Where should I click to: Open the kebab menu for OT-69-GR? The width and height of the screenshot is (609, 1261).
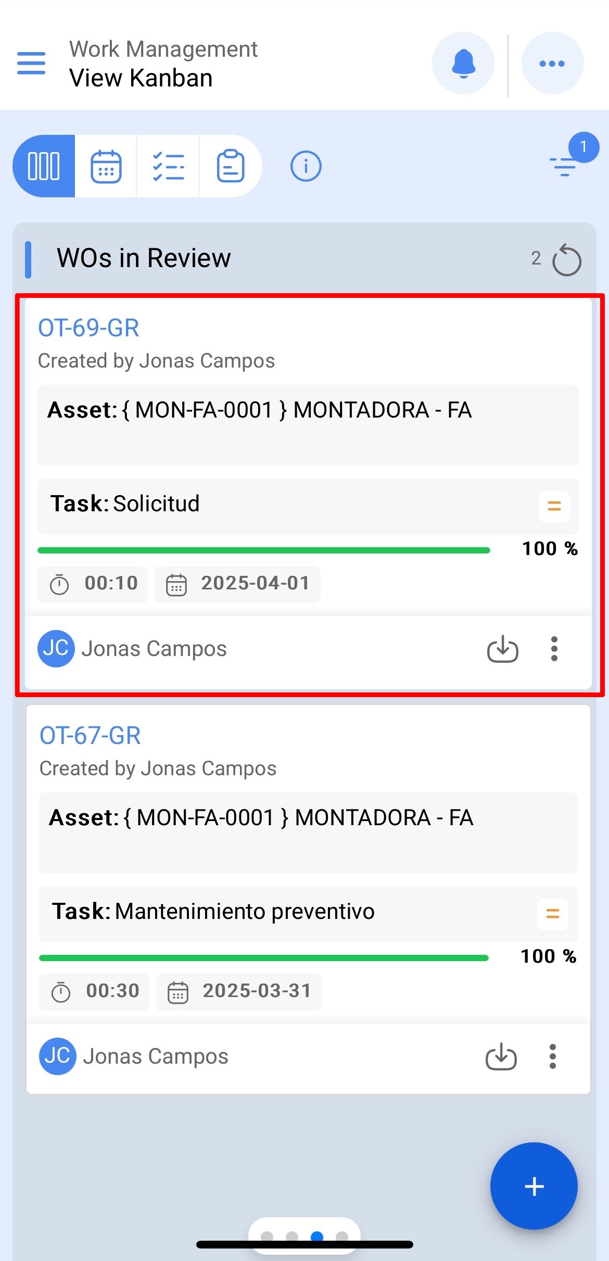click(554, 649)
